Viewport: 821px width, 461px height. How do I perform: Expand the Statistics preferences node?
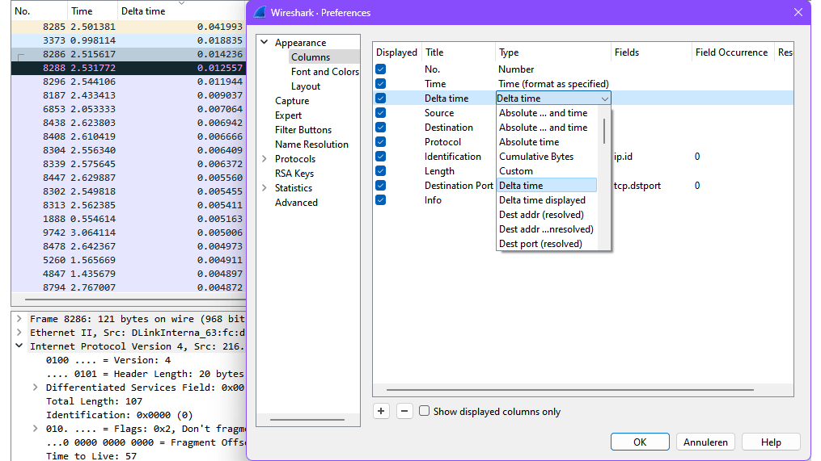pos(264,188)
